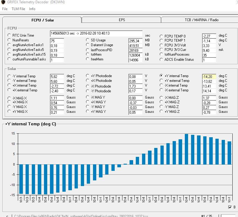Select the FCPU TEMP 0 radio button
This screenshot has height=217, width=238.
coord(161,36)
